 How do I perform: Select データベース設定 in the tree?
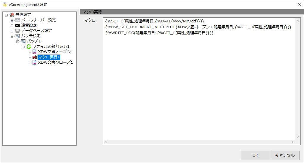pyautogui.click(x=37, y=31)
